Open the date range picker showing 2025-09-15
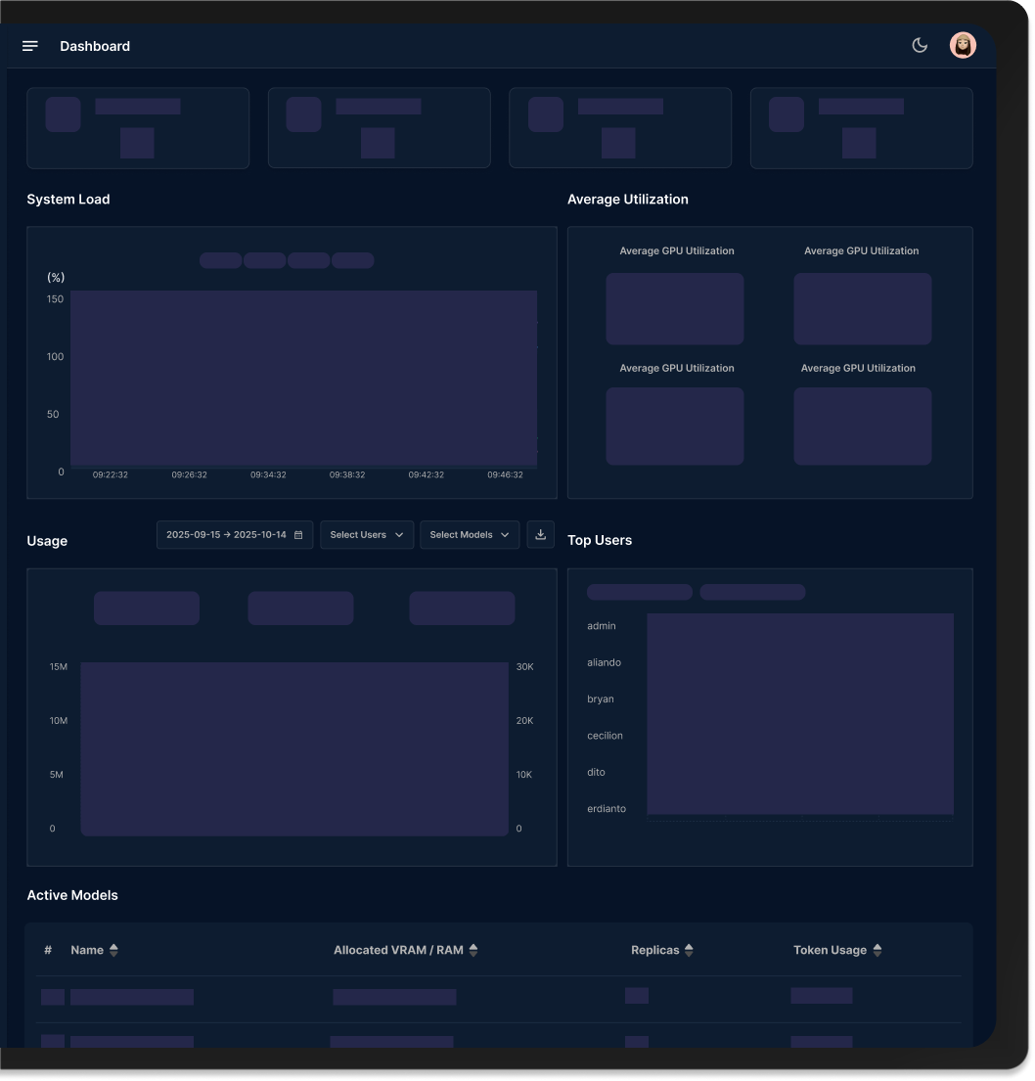The image size is (1035, 1081). [x=227, y=534]
